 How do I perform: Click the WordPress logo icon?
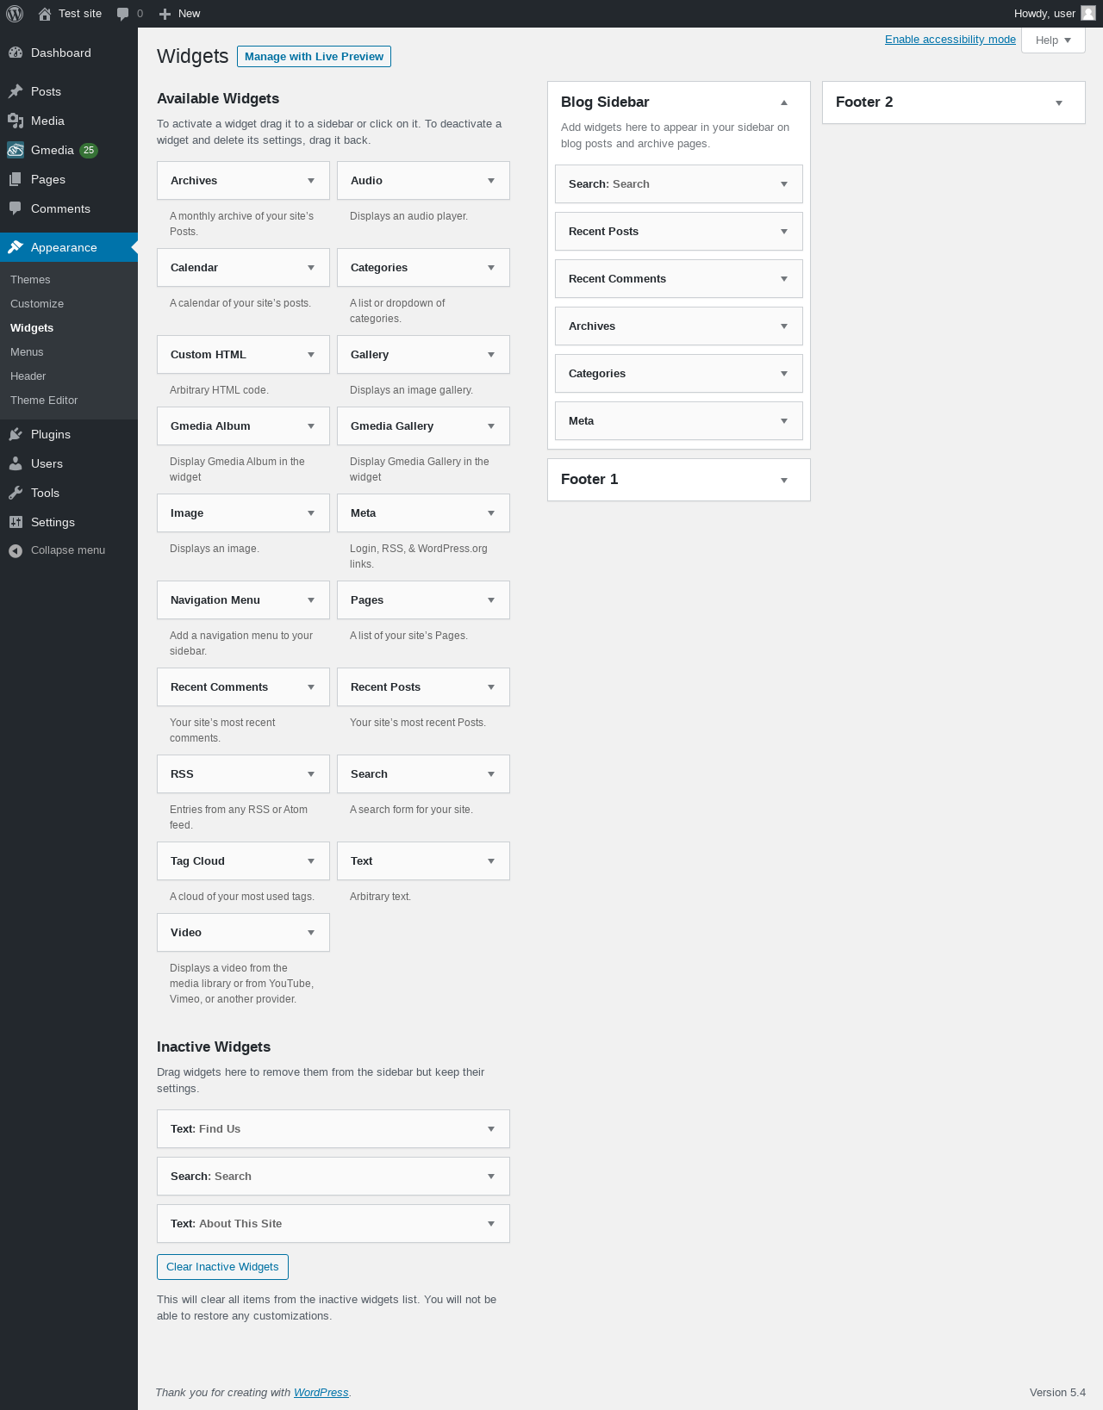click(x=15, y=14)
